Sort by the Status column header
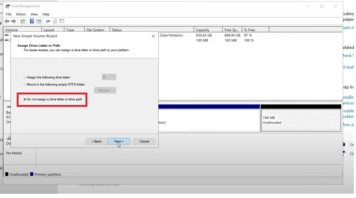Viewport: 356px width, 198px height. 152,30
